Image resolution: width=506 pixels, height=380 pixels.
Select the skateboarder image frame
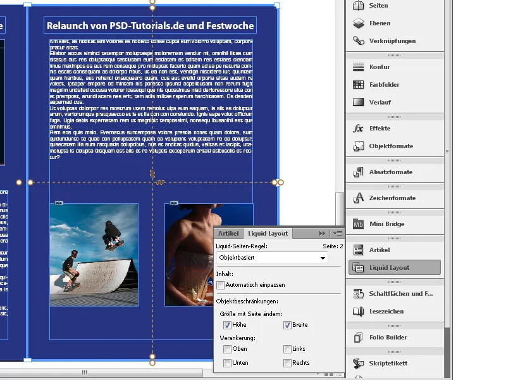pyautogui.click(x=94, y=255)
